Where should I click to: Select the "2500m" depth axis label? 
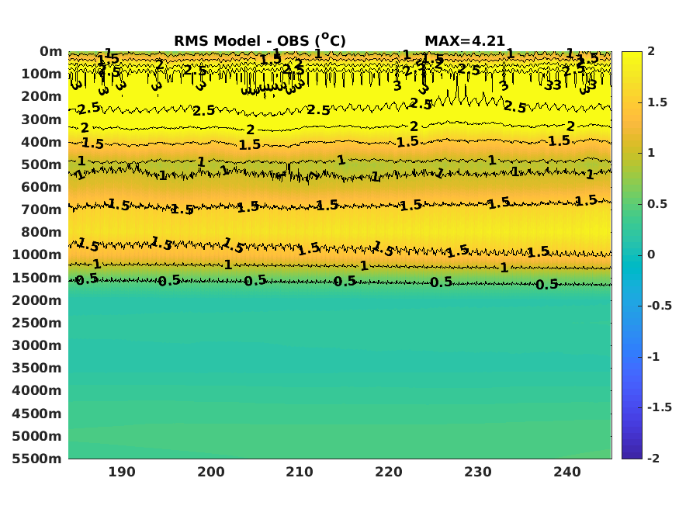click(37, 323)
